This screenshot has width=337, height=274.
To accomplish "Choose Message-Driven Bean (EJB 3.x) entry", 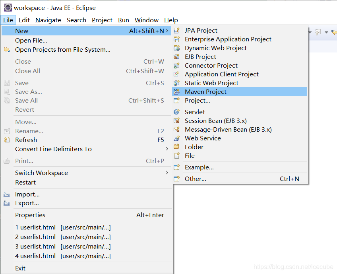I will tap(240, 130).
